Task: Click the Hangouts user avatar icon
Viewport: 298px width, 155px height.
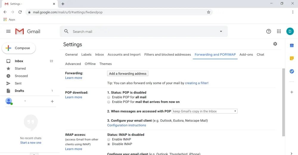Action: pyautogui.click(x=9, y=101)
